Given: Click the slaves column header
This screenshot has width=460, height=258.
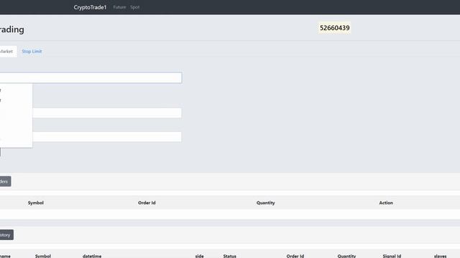Looking at the screenshot, I should (441, 256).
